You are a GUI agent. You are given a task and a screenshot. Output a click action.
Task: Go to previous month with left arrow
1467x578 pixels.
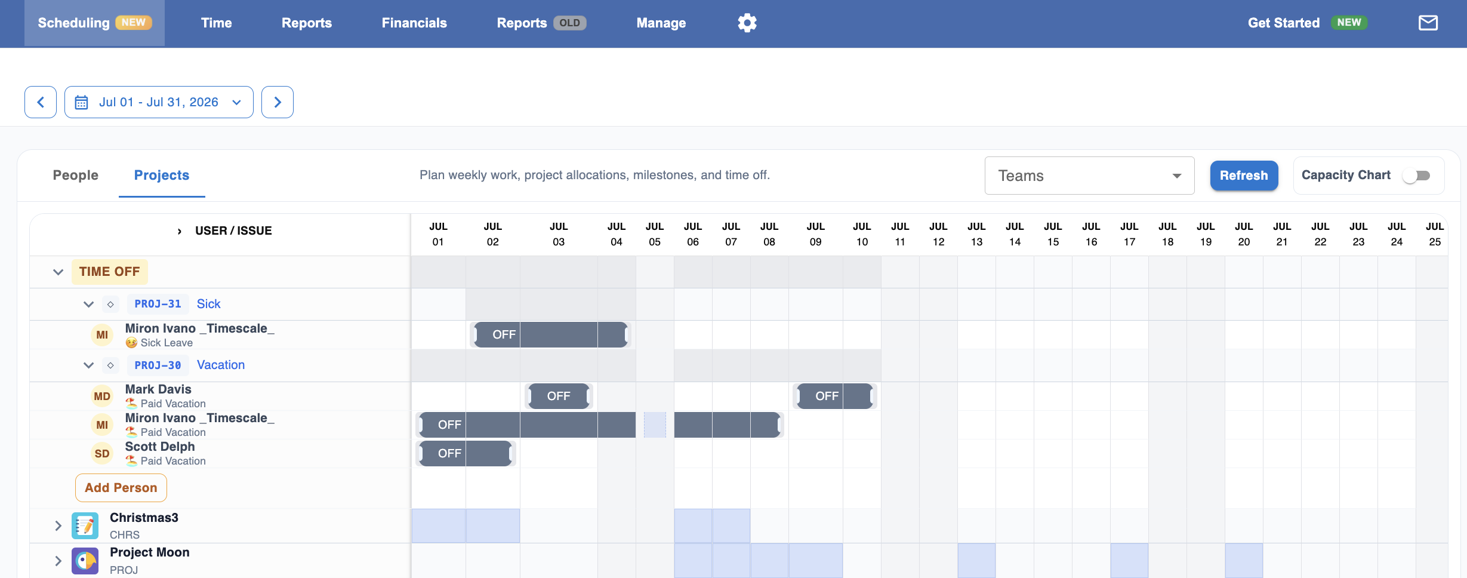pos(41,102)
